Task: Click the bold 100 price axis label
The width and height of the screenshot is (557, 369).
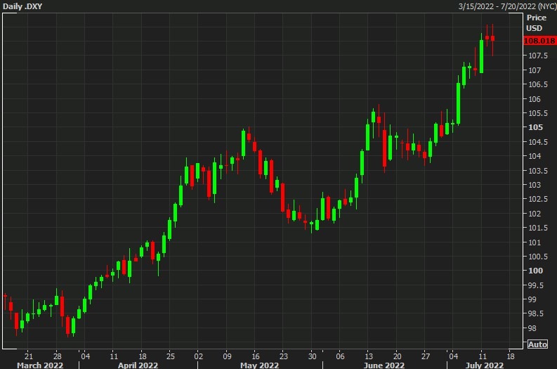Action: 535,271
